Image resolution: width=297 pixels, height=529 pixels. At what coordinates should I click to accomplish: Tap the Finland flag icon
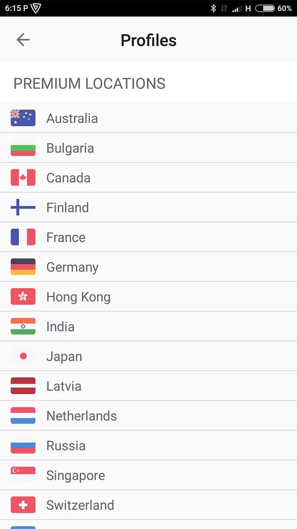(x=23, y=207)
